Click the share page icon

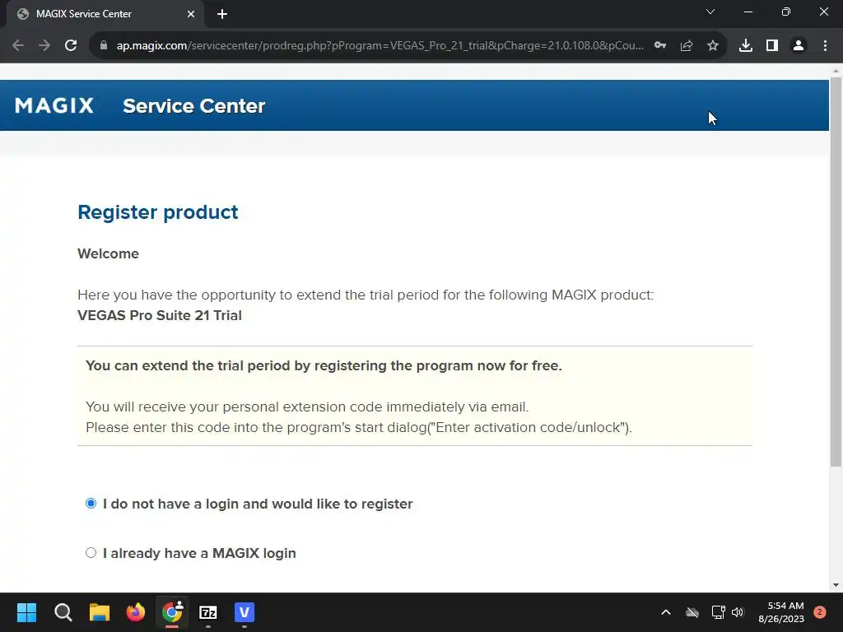point(687,46)
